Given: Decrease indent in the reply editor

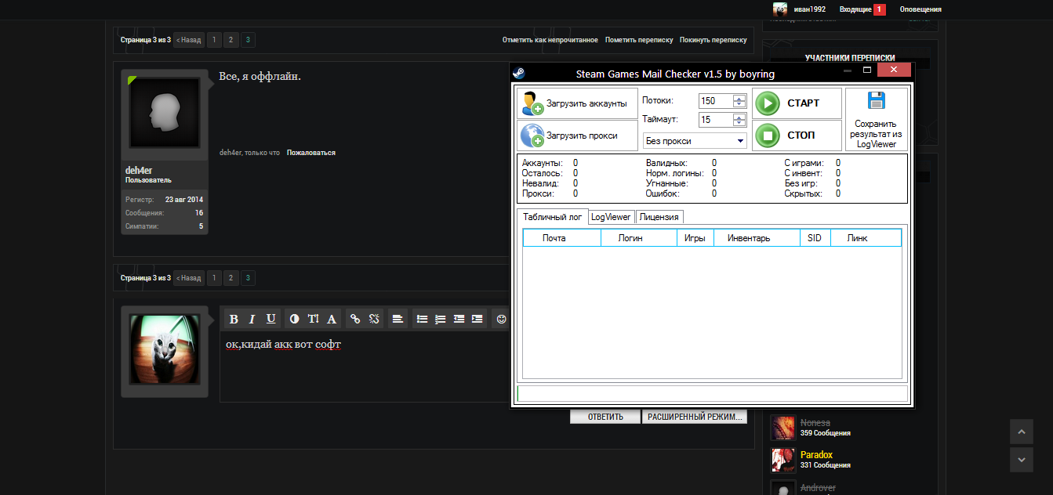Looking at the screenshot, I should (459, 319).
